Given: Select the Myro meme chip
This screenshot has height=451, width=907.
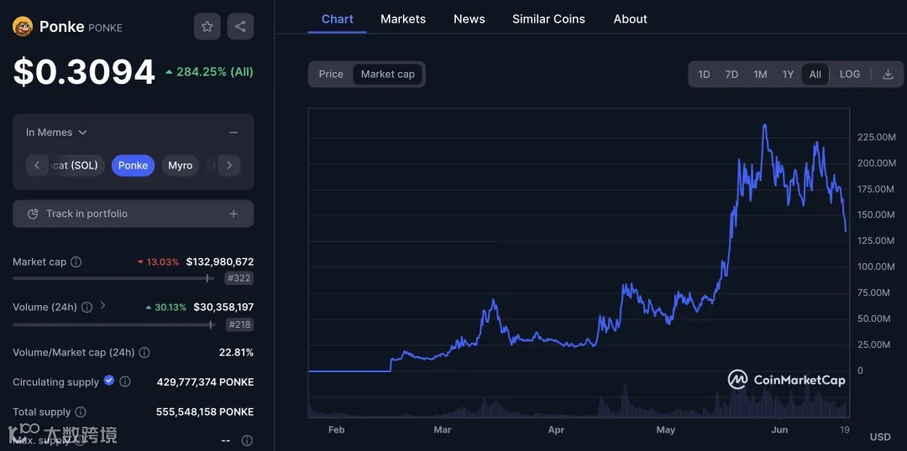Looking at the screenshot, I should click(x=180, y=166).
